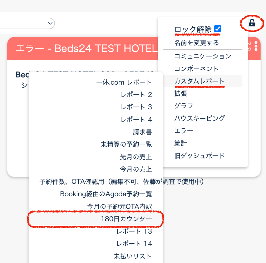Open 旧ダッシュボード link

(x=199, y=155)
